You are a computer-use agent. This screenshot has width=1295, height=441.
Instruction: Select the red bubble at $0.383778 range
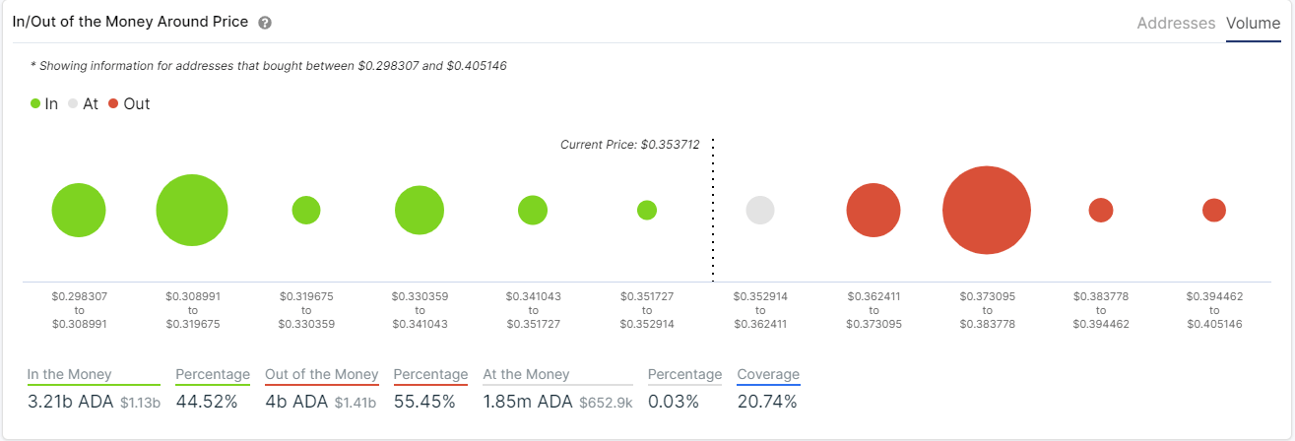1101,210
